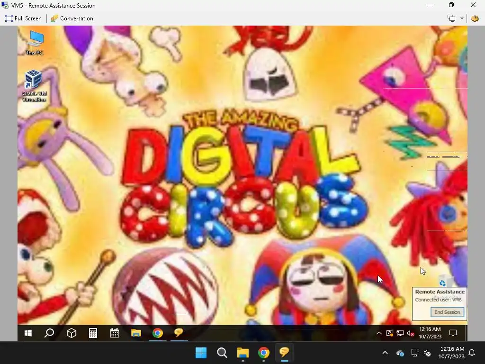Expand the monitor selection dropdown arrow
The height and width of the screenshot is (364, 485).
coord(462,18)
